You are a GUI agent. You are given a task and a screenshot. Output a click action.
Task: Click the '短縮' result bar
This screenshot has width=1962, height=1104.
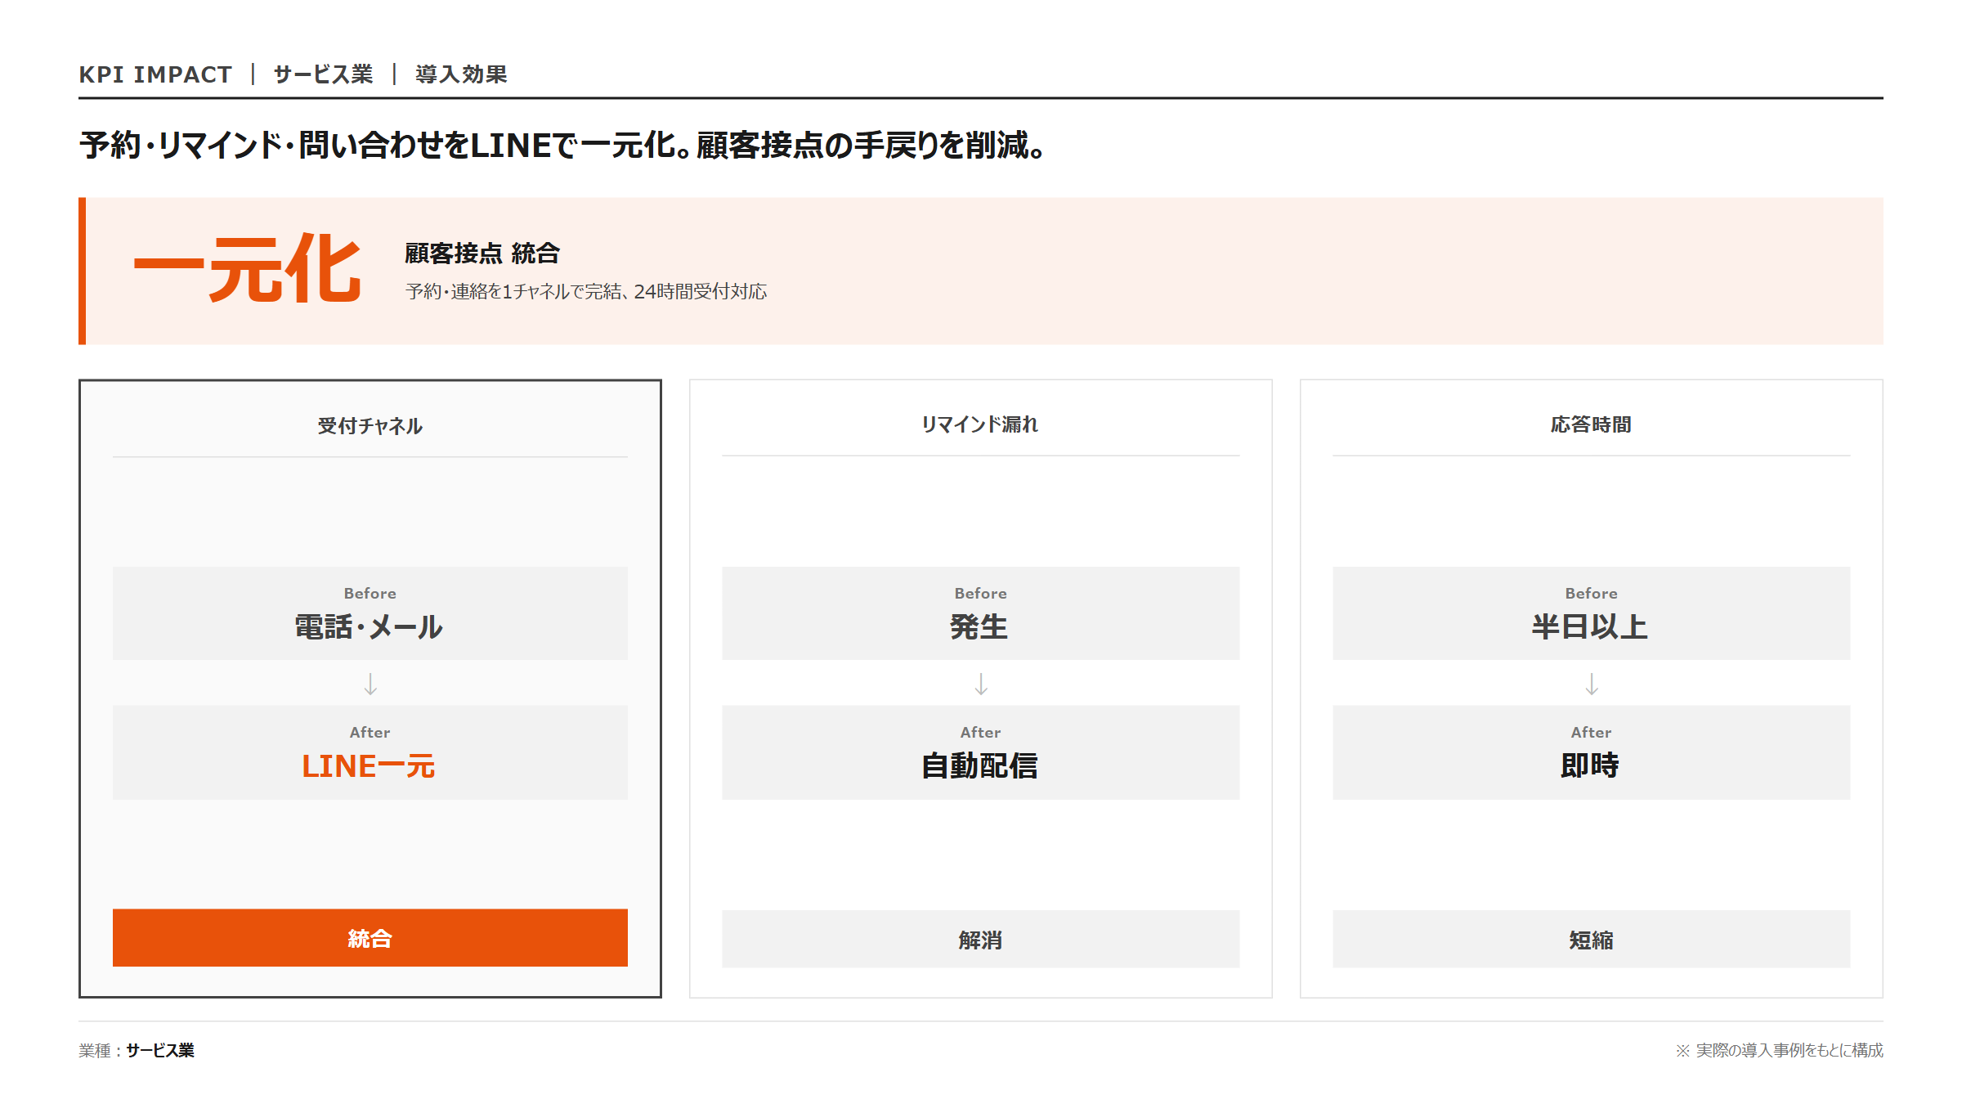[x=1591, y=939]
